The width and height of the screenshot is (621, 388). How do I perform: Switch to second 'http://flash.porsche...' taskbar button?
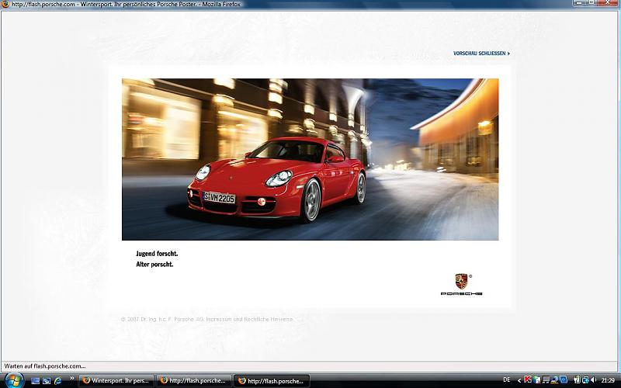coord(193,381)
